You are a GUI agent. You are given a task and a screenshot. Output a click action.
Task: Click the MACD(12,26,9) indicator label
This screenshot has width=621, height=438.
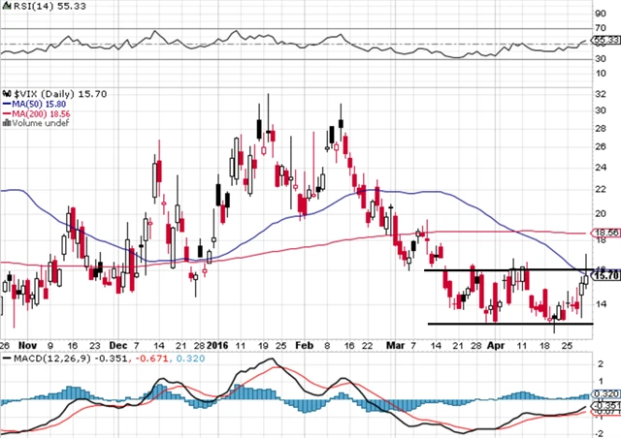[41, 360]
